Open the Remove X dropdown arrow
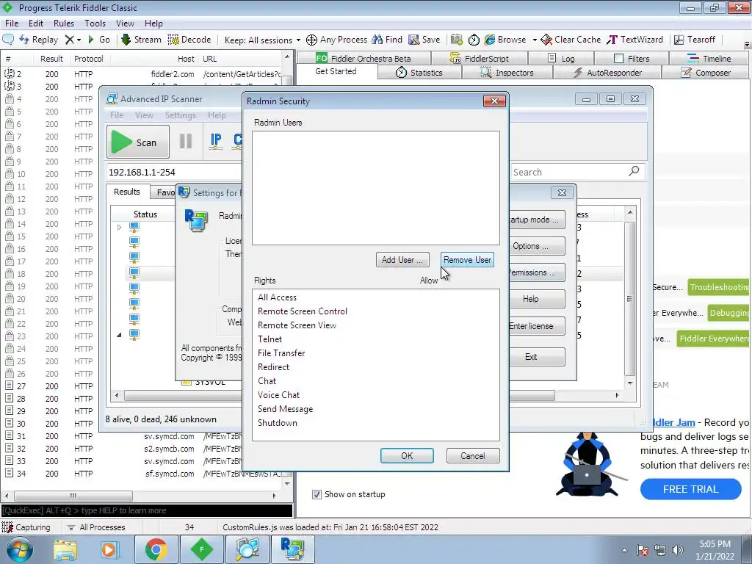Viewport: 752px width, 564px height. click(x=79, y=40)
